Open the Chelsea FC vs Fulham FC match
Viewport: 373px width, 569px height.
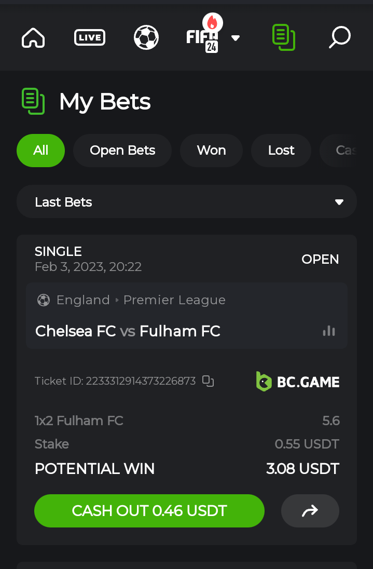[128, 331]
